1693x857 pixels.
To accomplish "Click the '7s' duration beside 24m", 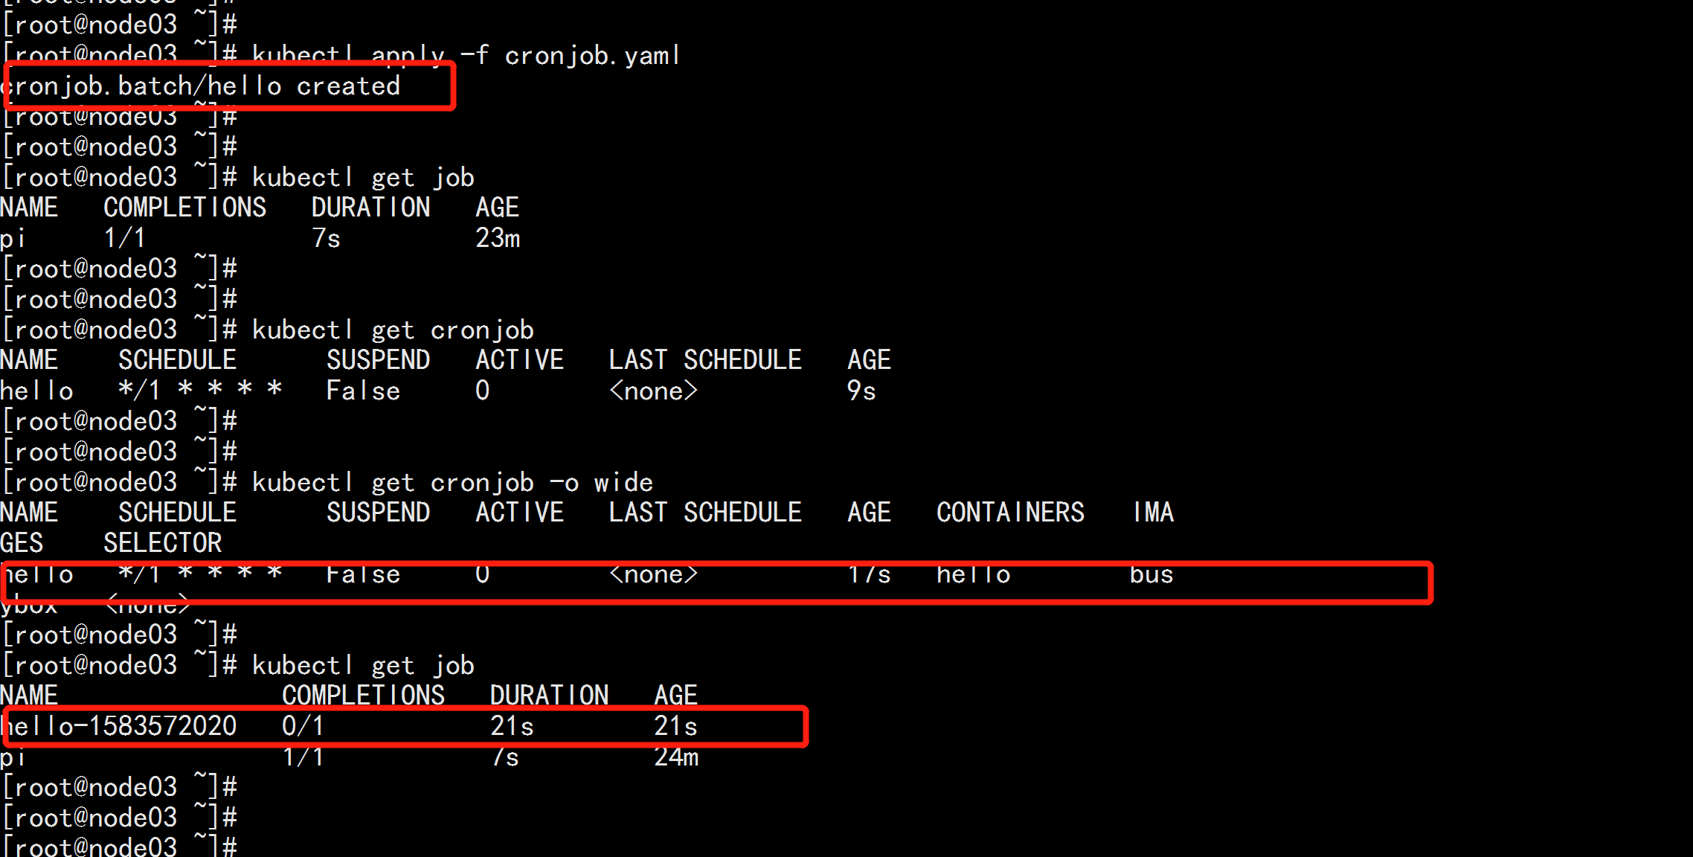I will (504, 757).
